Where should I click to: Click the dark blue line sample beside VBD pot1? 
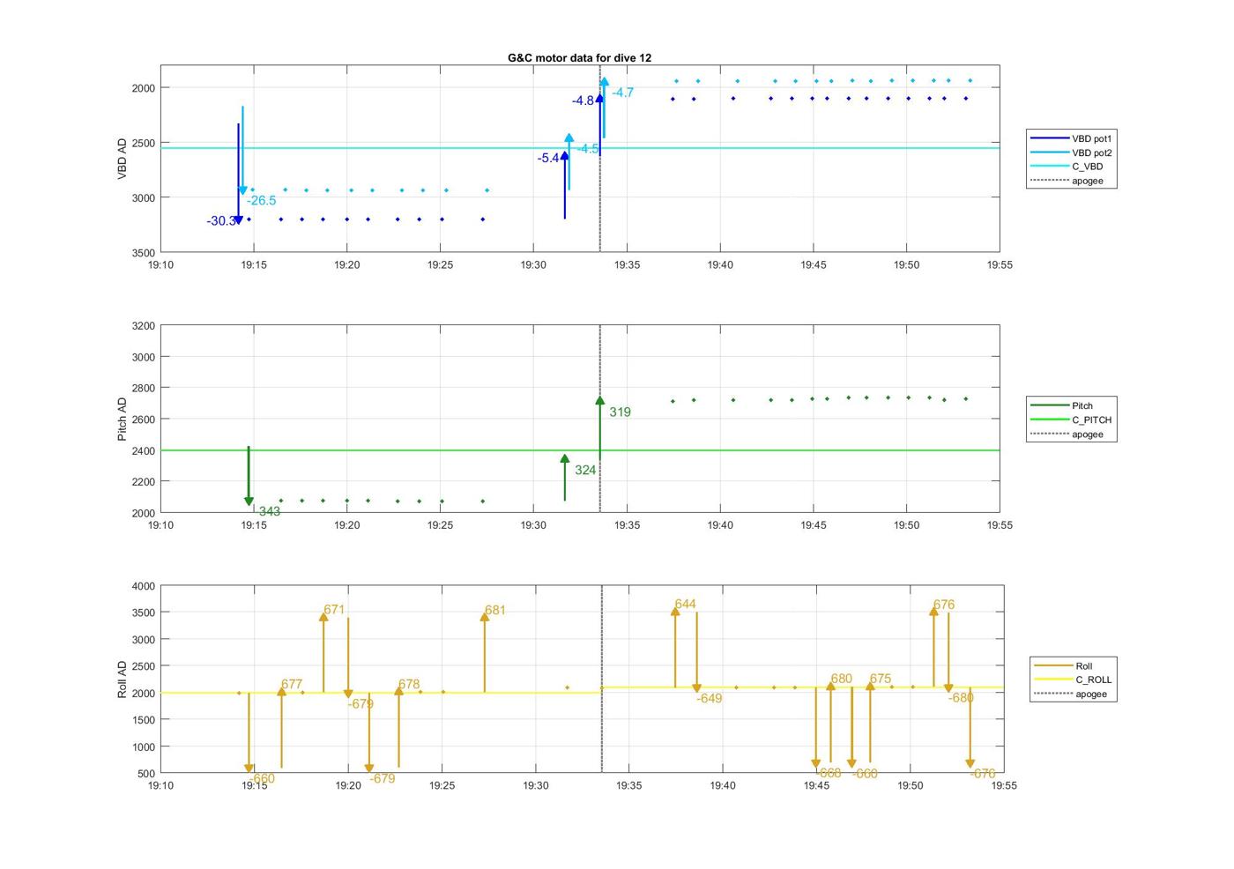[x=1049, y=138]
